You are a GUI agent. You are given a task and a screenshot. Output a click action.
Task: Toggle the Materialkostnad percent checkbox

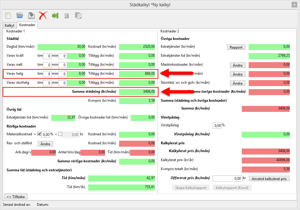click(39, 134)
